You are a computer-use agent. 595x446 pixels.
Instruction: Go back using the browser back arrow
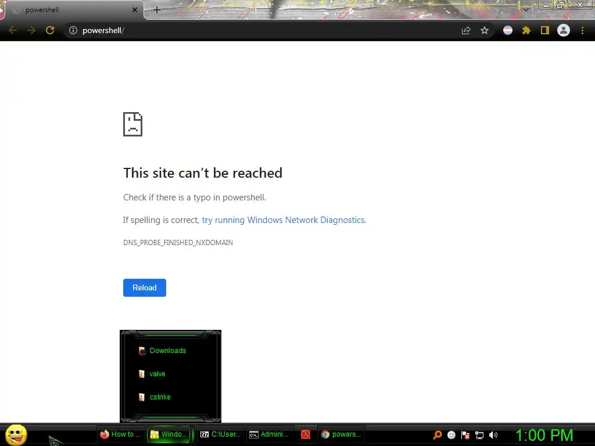pos(13,30)
